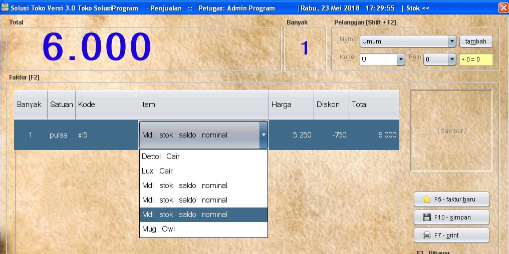Viewport: 509px width, 254px height.
Task: Click the floppy disk icon for simpan
Action: [427, 217]
